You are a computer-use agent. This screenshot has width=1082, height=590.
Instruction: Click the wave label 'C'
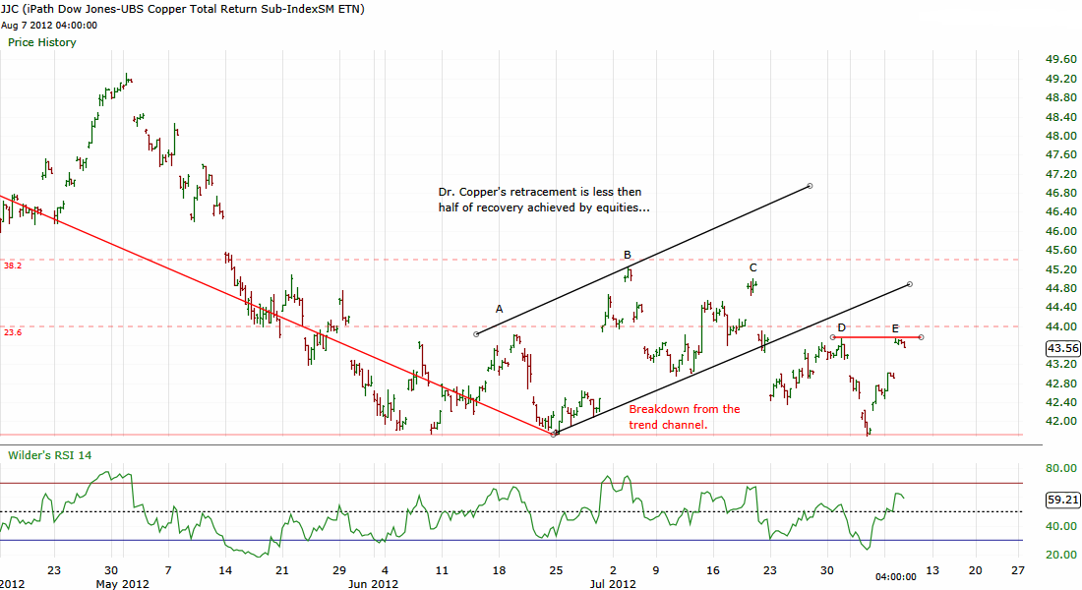[x=752, y=267]
